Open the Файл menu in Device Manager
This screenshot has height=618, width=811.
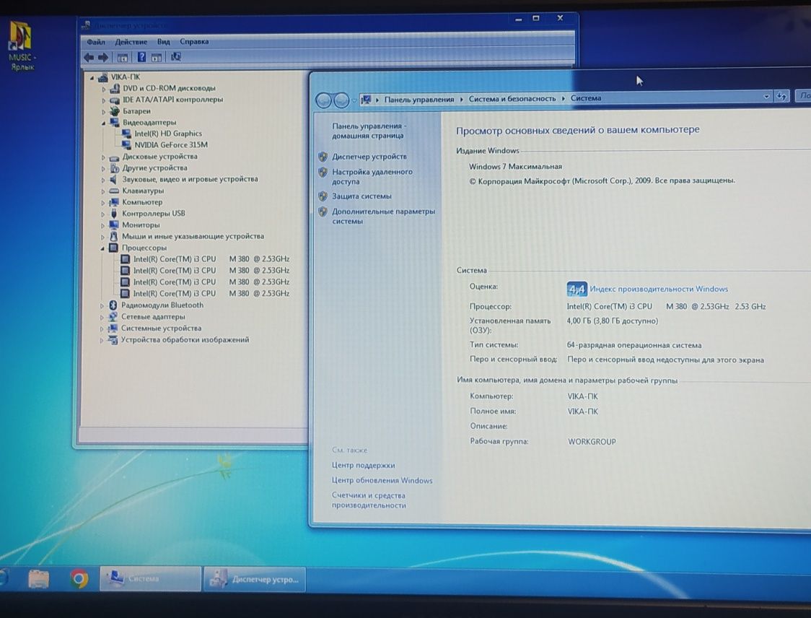click(96, 42)
